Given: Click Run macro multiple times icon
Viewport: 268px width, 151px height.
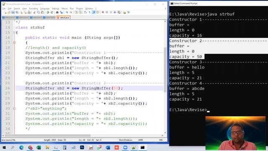Looking at the screenshot, I should tap(115, 12).
